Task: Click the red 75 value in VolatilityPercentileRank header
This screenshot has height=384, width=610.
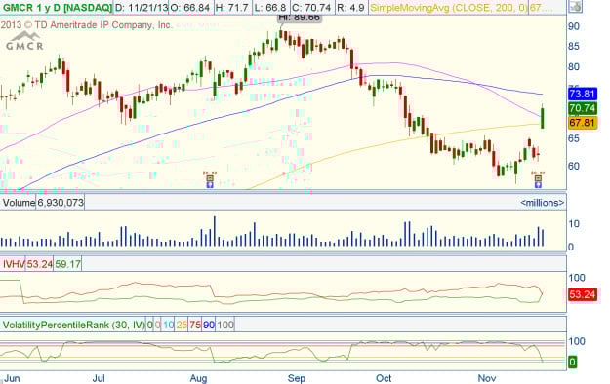Action: pos(195,325)
